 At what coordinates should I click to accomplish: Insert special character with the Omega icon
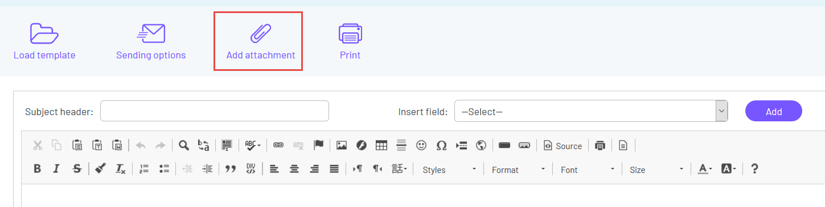441,146
